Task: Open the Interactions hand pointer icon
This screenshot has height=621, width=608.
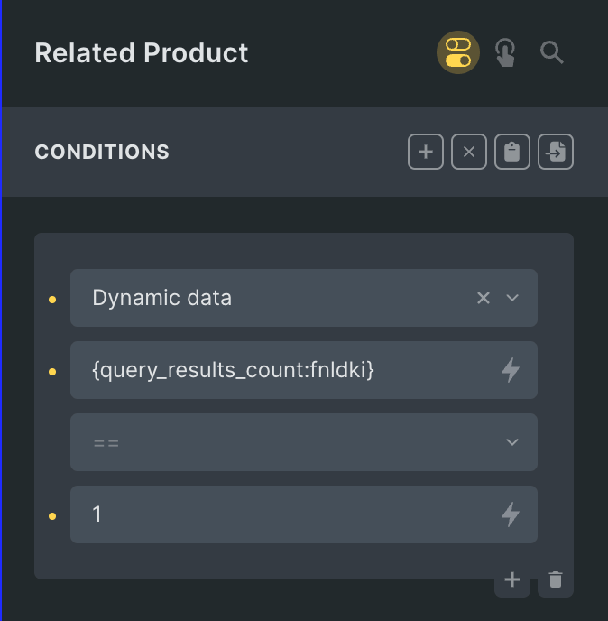Action: click(x=505, y=52)
